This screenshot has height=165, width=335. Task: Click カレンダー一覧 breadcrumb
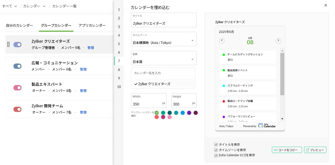tap(64, 6)
